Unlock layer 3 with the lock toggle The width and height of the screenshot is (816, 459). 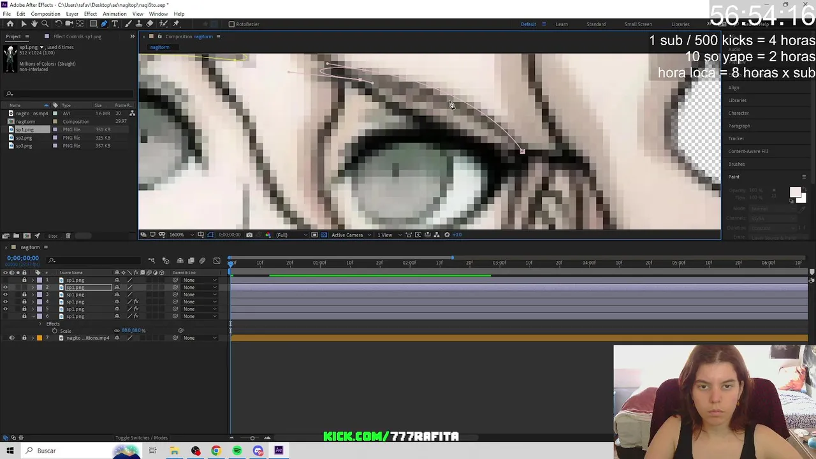24,295
